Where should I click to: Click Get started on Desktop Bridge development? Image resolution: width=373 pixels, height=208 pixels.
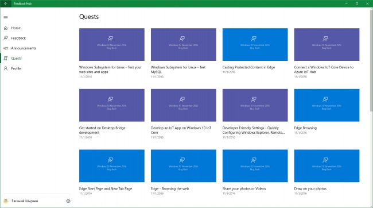102,130
